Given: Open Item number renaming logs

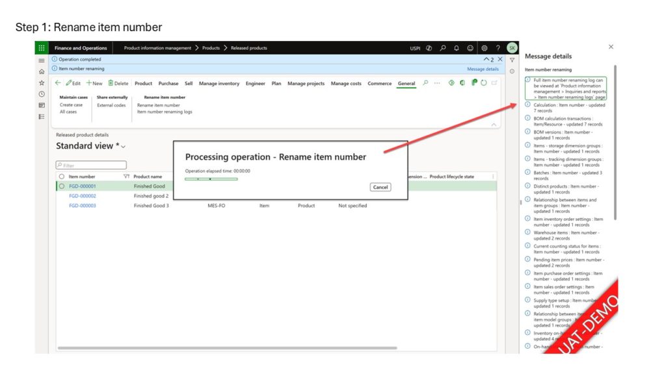Looking at the screenshot, I should tap(165, 112).
